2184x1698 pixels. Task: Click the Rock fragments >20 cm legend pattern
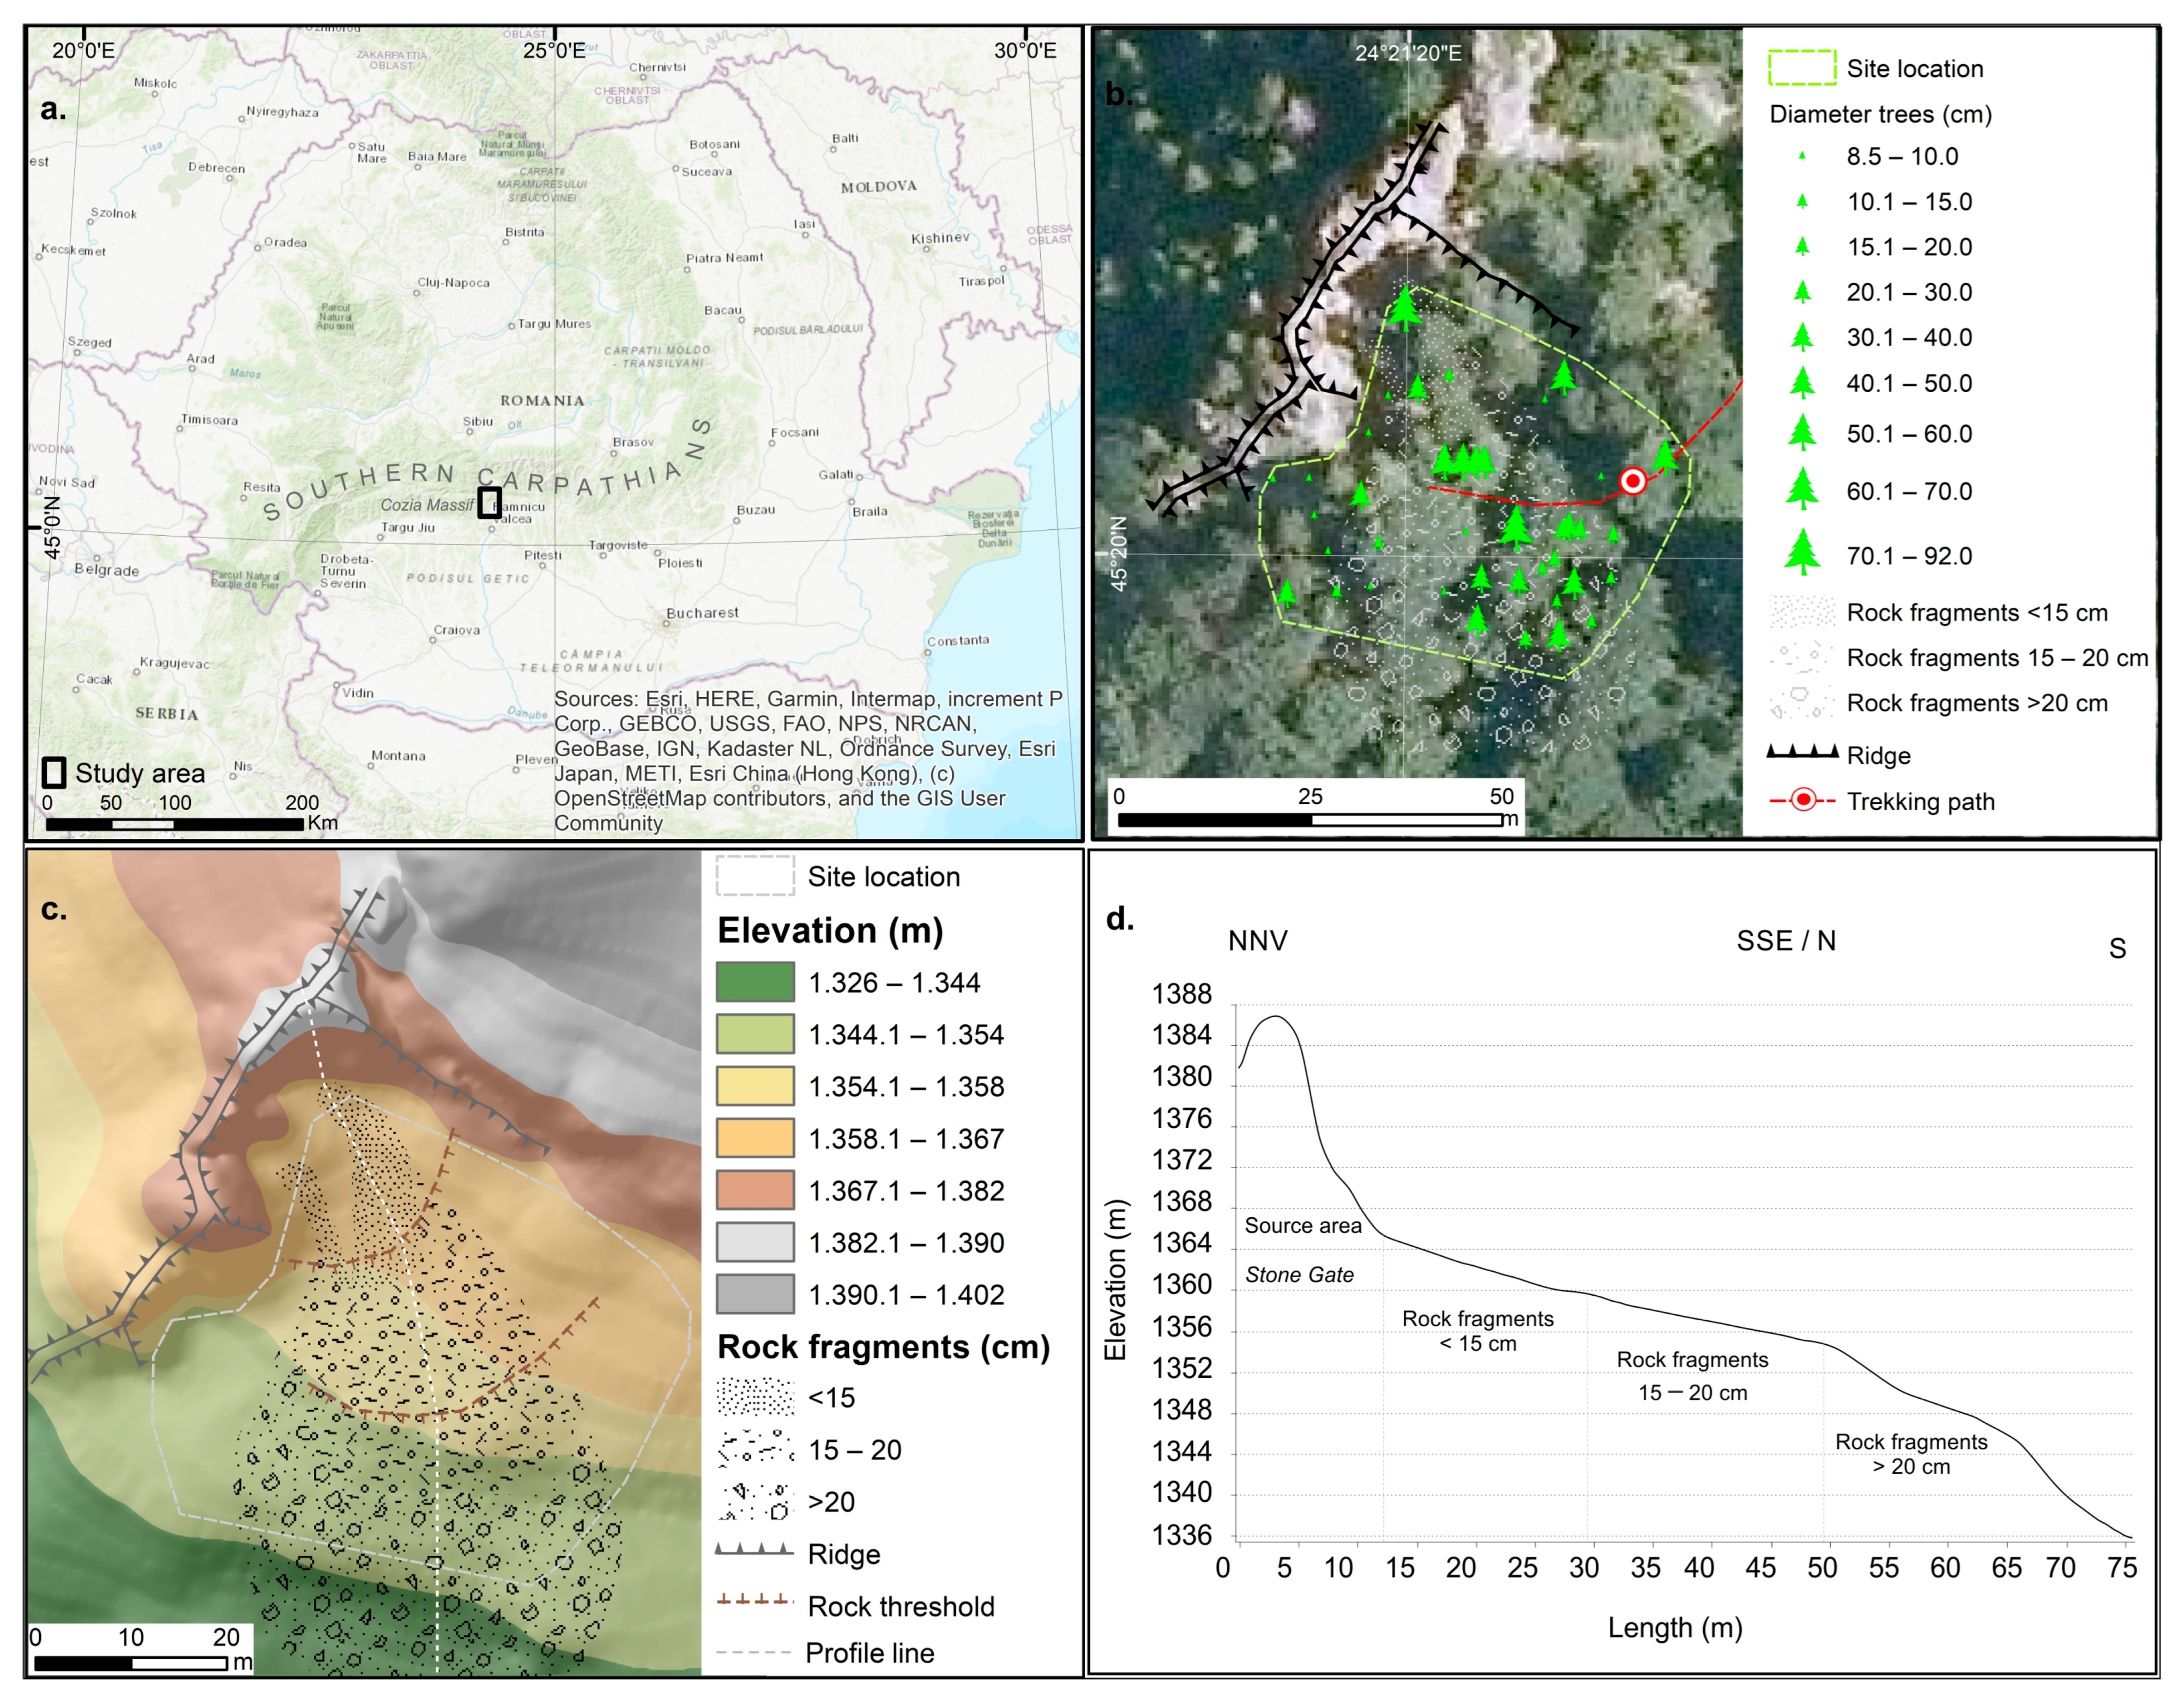1802,702
